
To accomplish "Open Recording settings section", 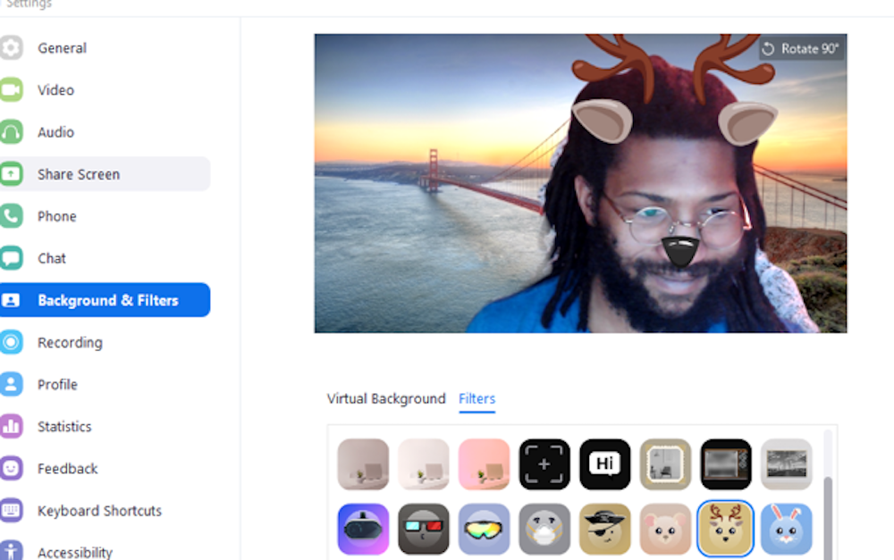I will coord(70,342).
